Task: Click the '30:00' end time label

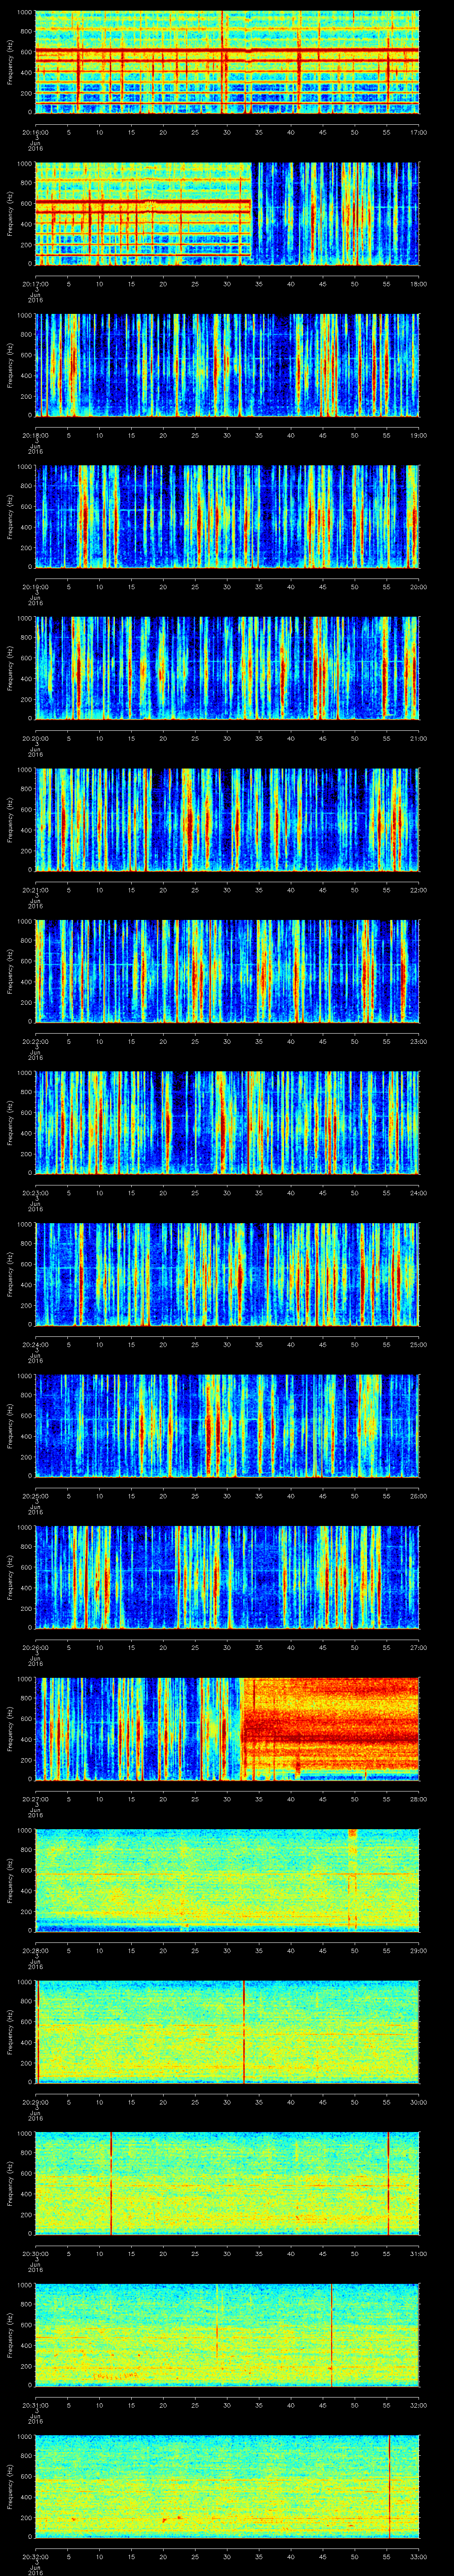Action: (418, 2101)
